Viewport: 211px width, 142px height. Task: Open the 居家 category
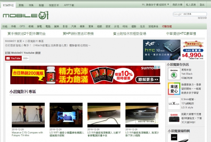point(108,26)
